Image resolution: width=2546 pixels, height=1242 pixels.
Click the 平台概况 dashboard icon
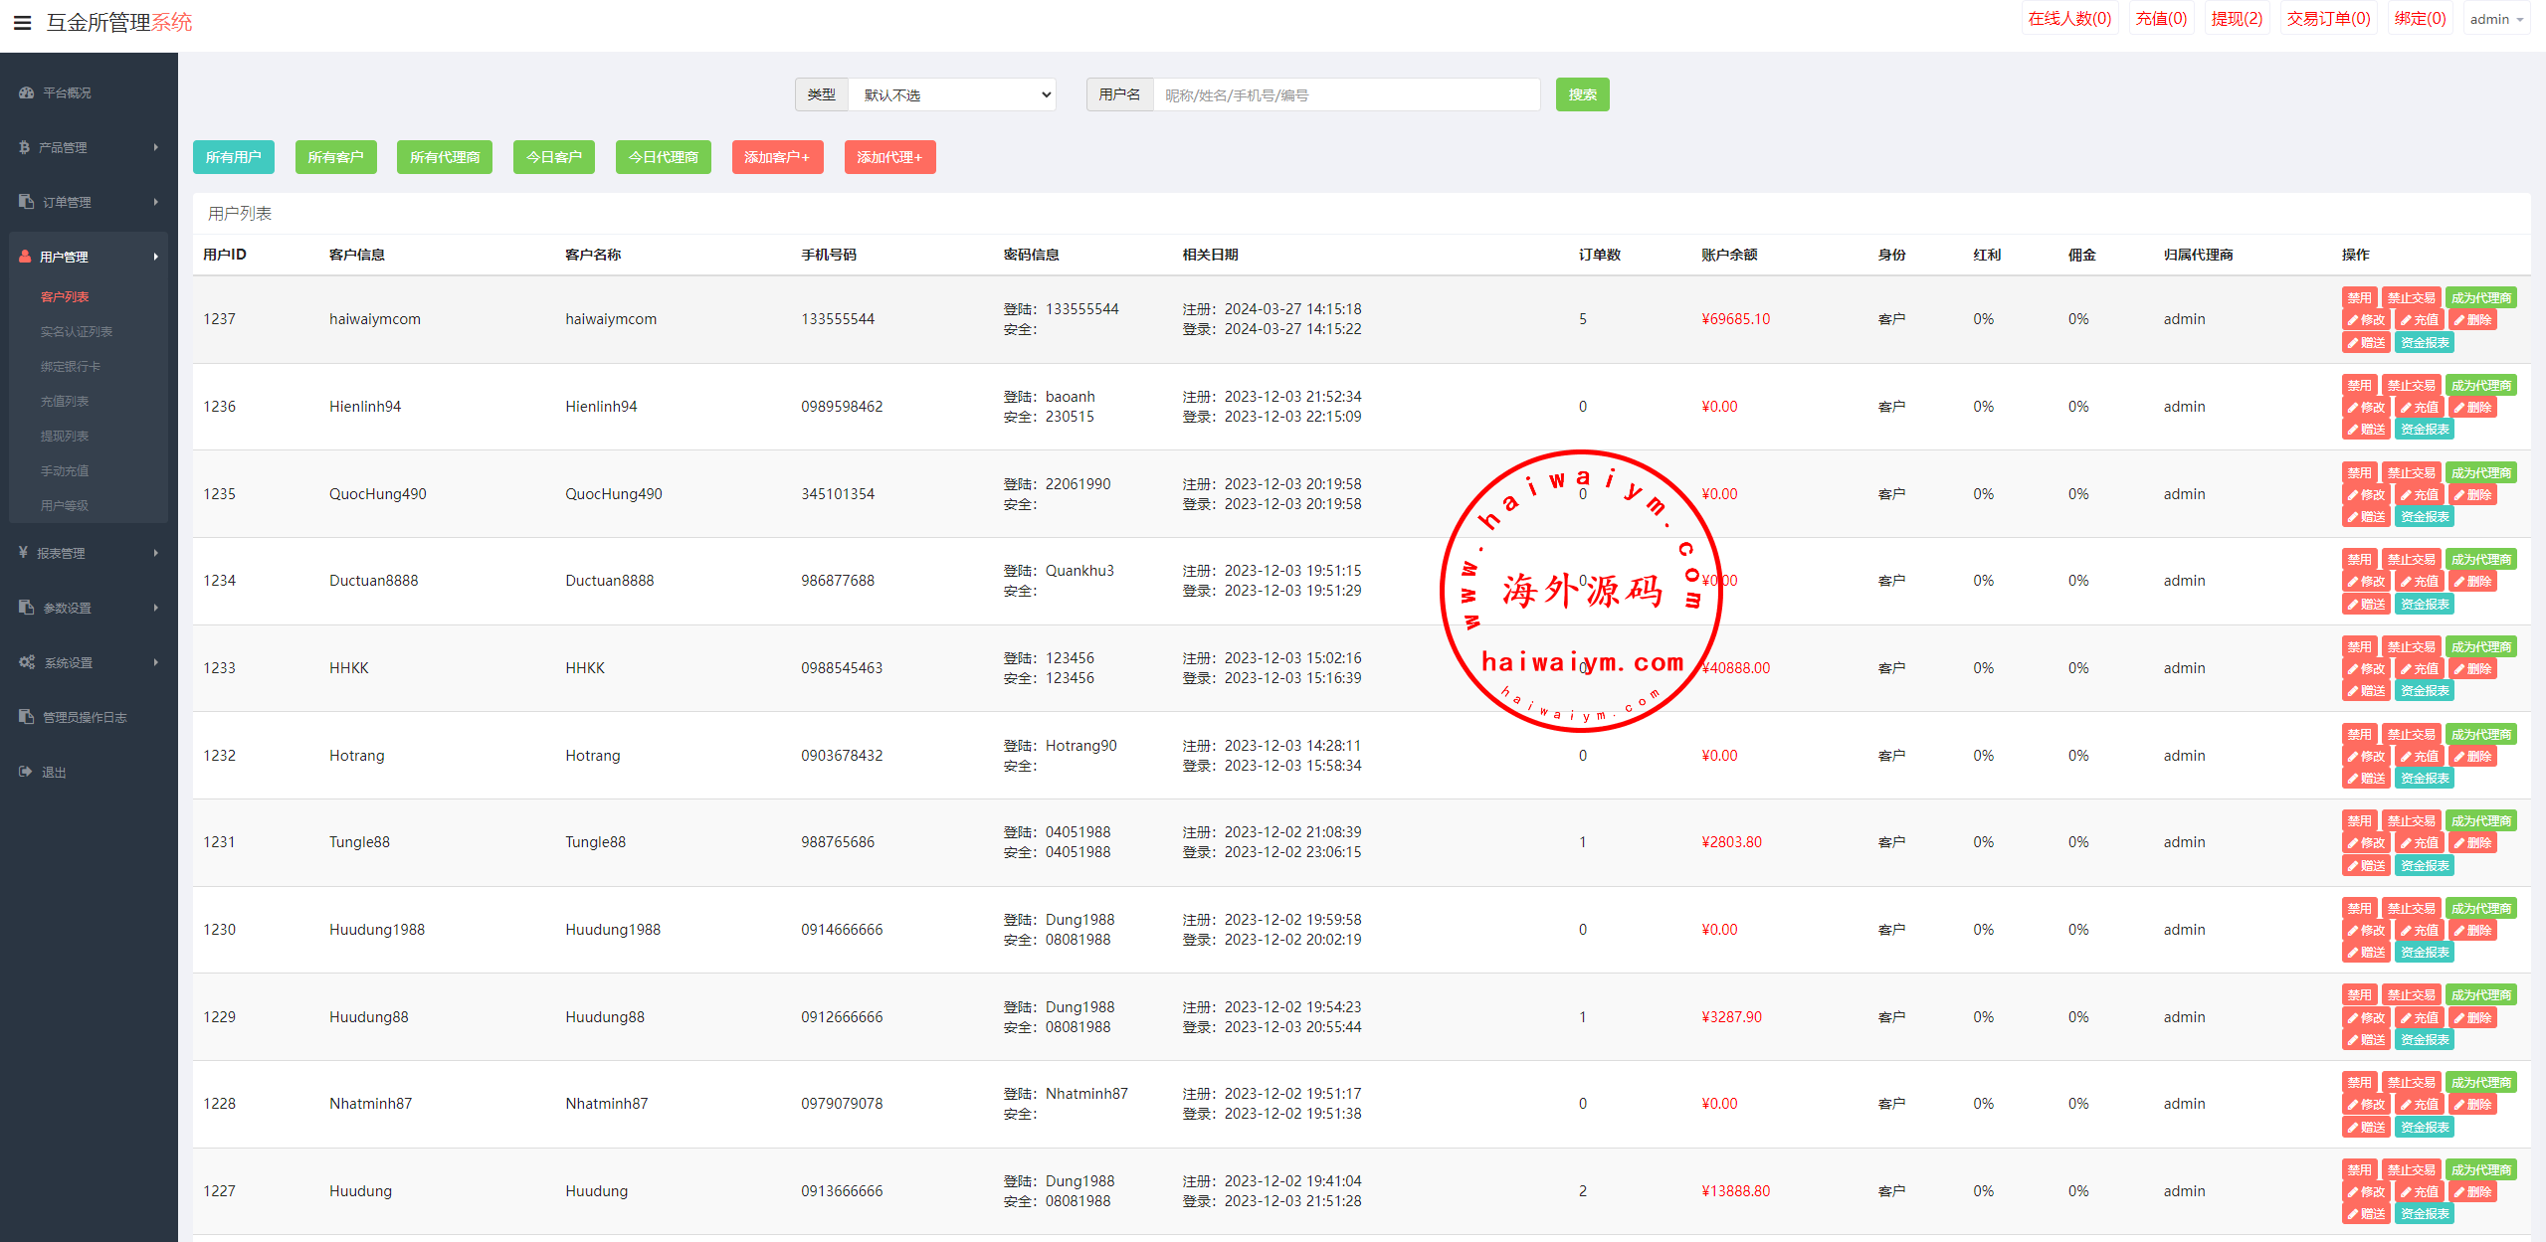coord(27,92)
